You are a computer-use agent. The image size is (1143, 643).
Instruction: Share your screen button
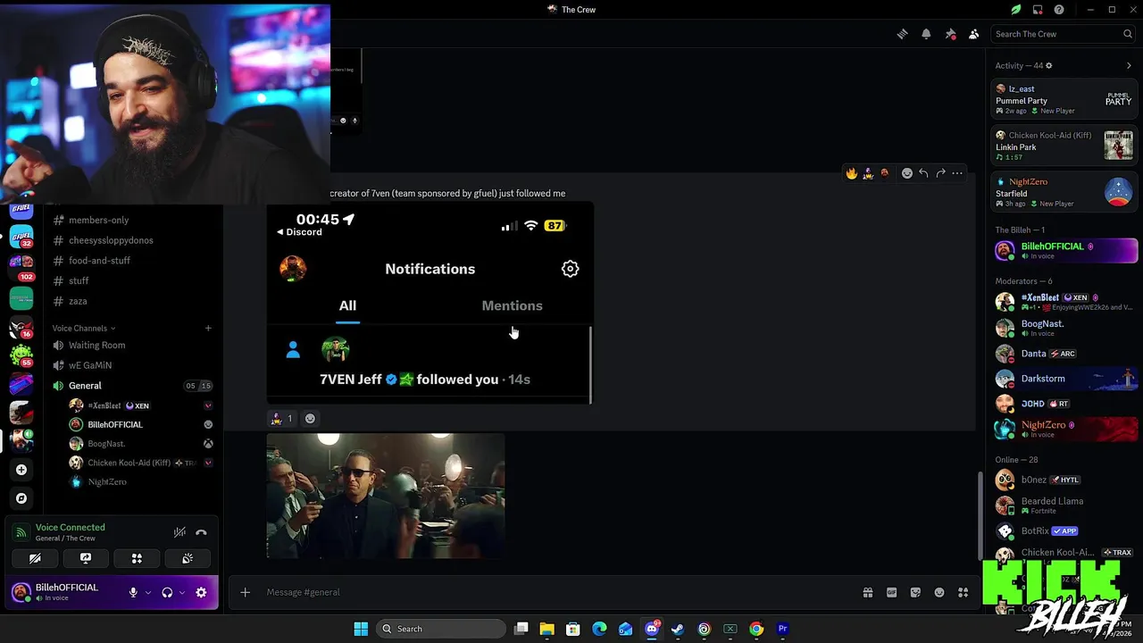click(86, 558)
